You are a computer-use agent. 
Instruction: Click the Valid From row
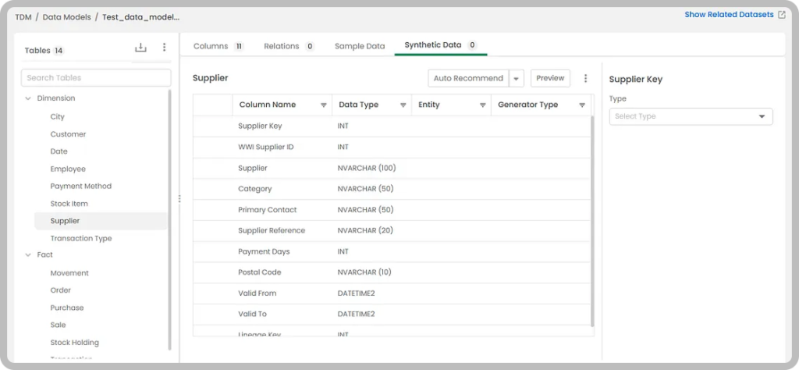coord(392,294)
